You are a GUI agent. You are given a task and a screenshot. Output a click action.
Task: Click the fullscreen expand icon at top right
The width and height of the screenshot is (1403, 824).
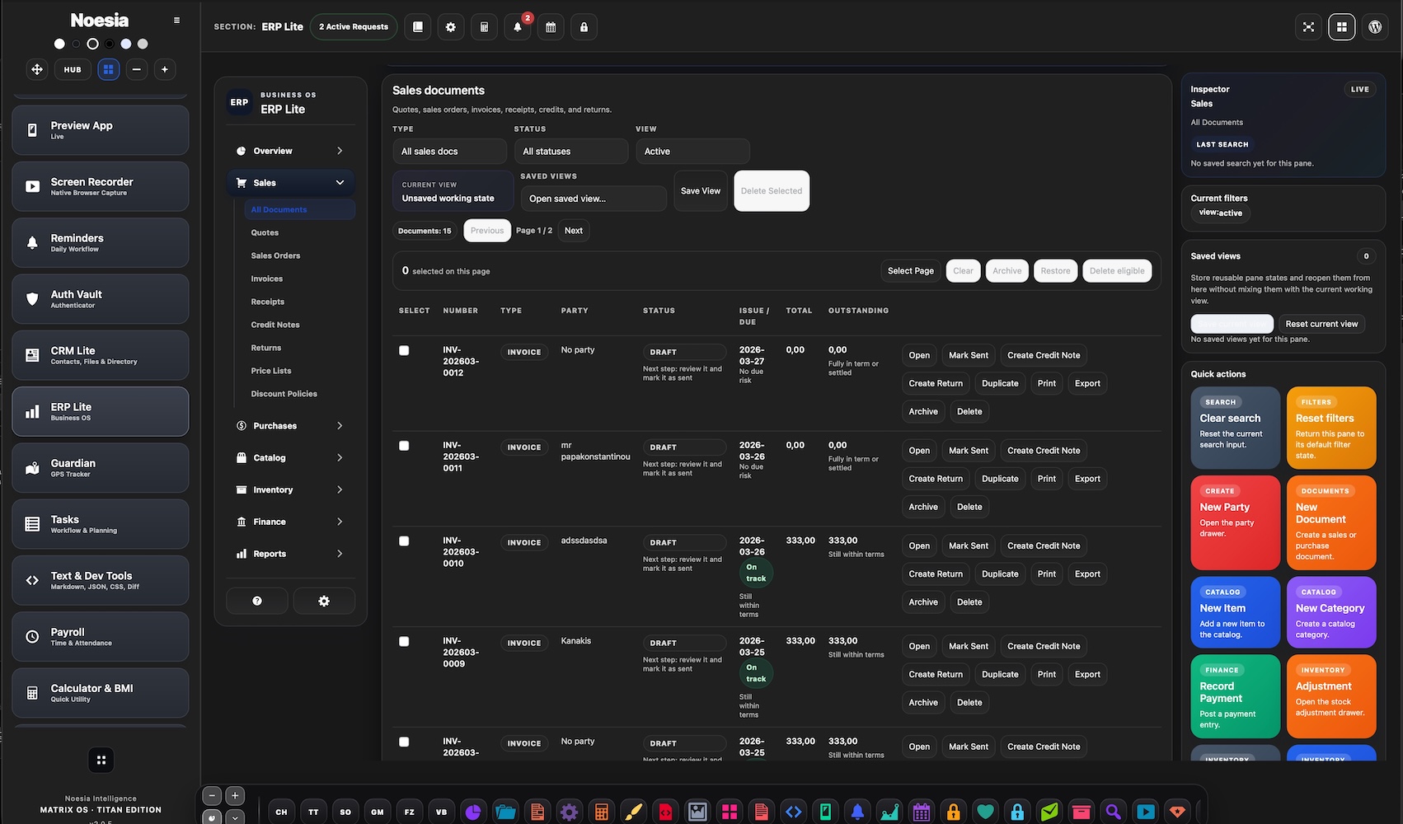pyautogui.click(x=1308, y=27)
